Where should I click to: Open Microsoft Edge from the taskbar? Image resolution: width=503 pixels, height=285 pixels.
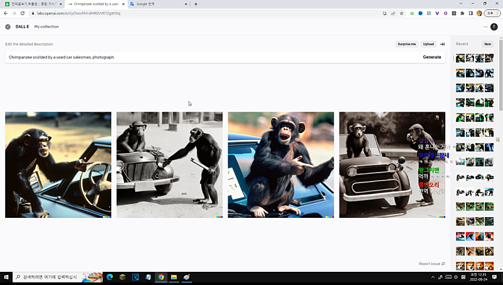[x=109, y=277]
